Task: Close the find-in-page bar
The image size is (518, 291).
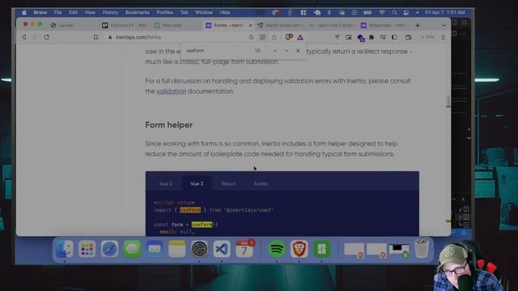Action: (298, 51)
